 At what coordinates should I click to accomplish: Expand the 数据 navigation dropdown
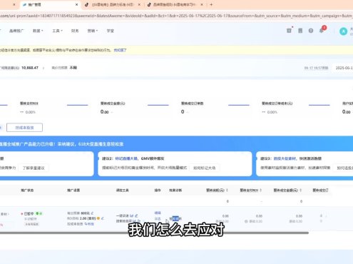tap(38, 31)
